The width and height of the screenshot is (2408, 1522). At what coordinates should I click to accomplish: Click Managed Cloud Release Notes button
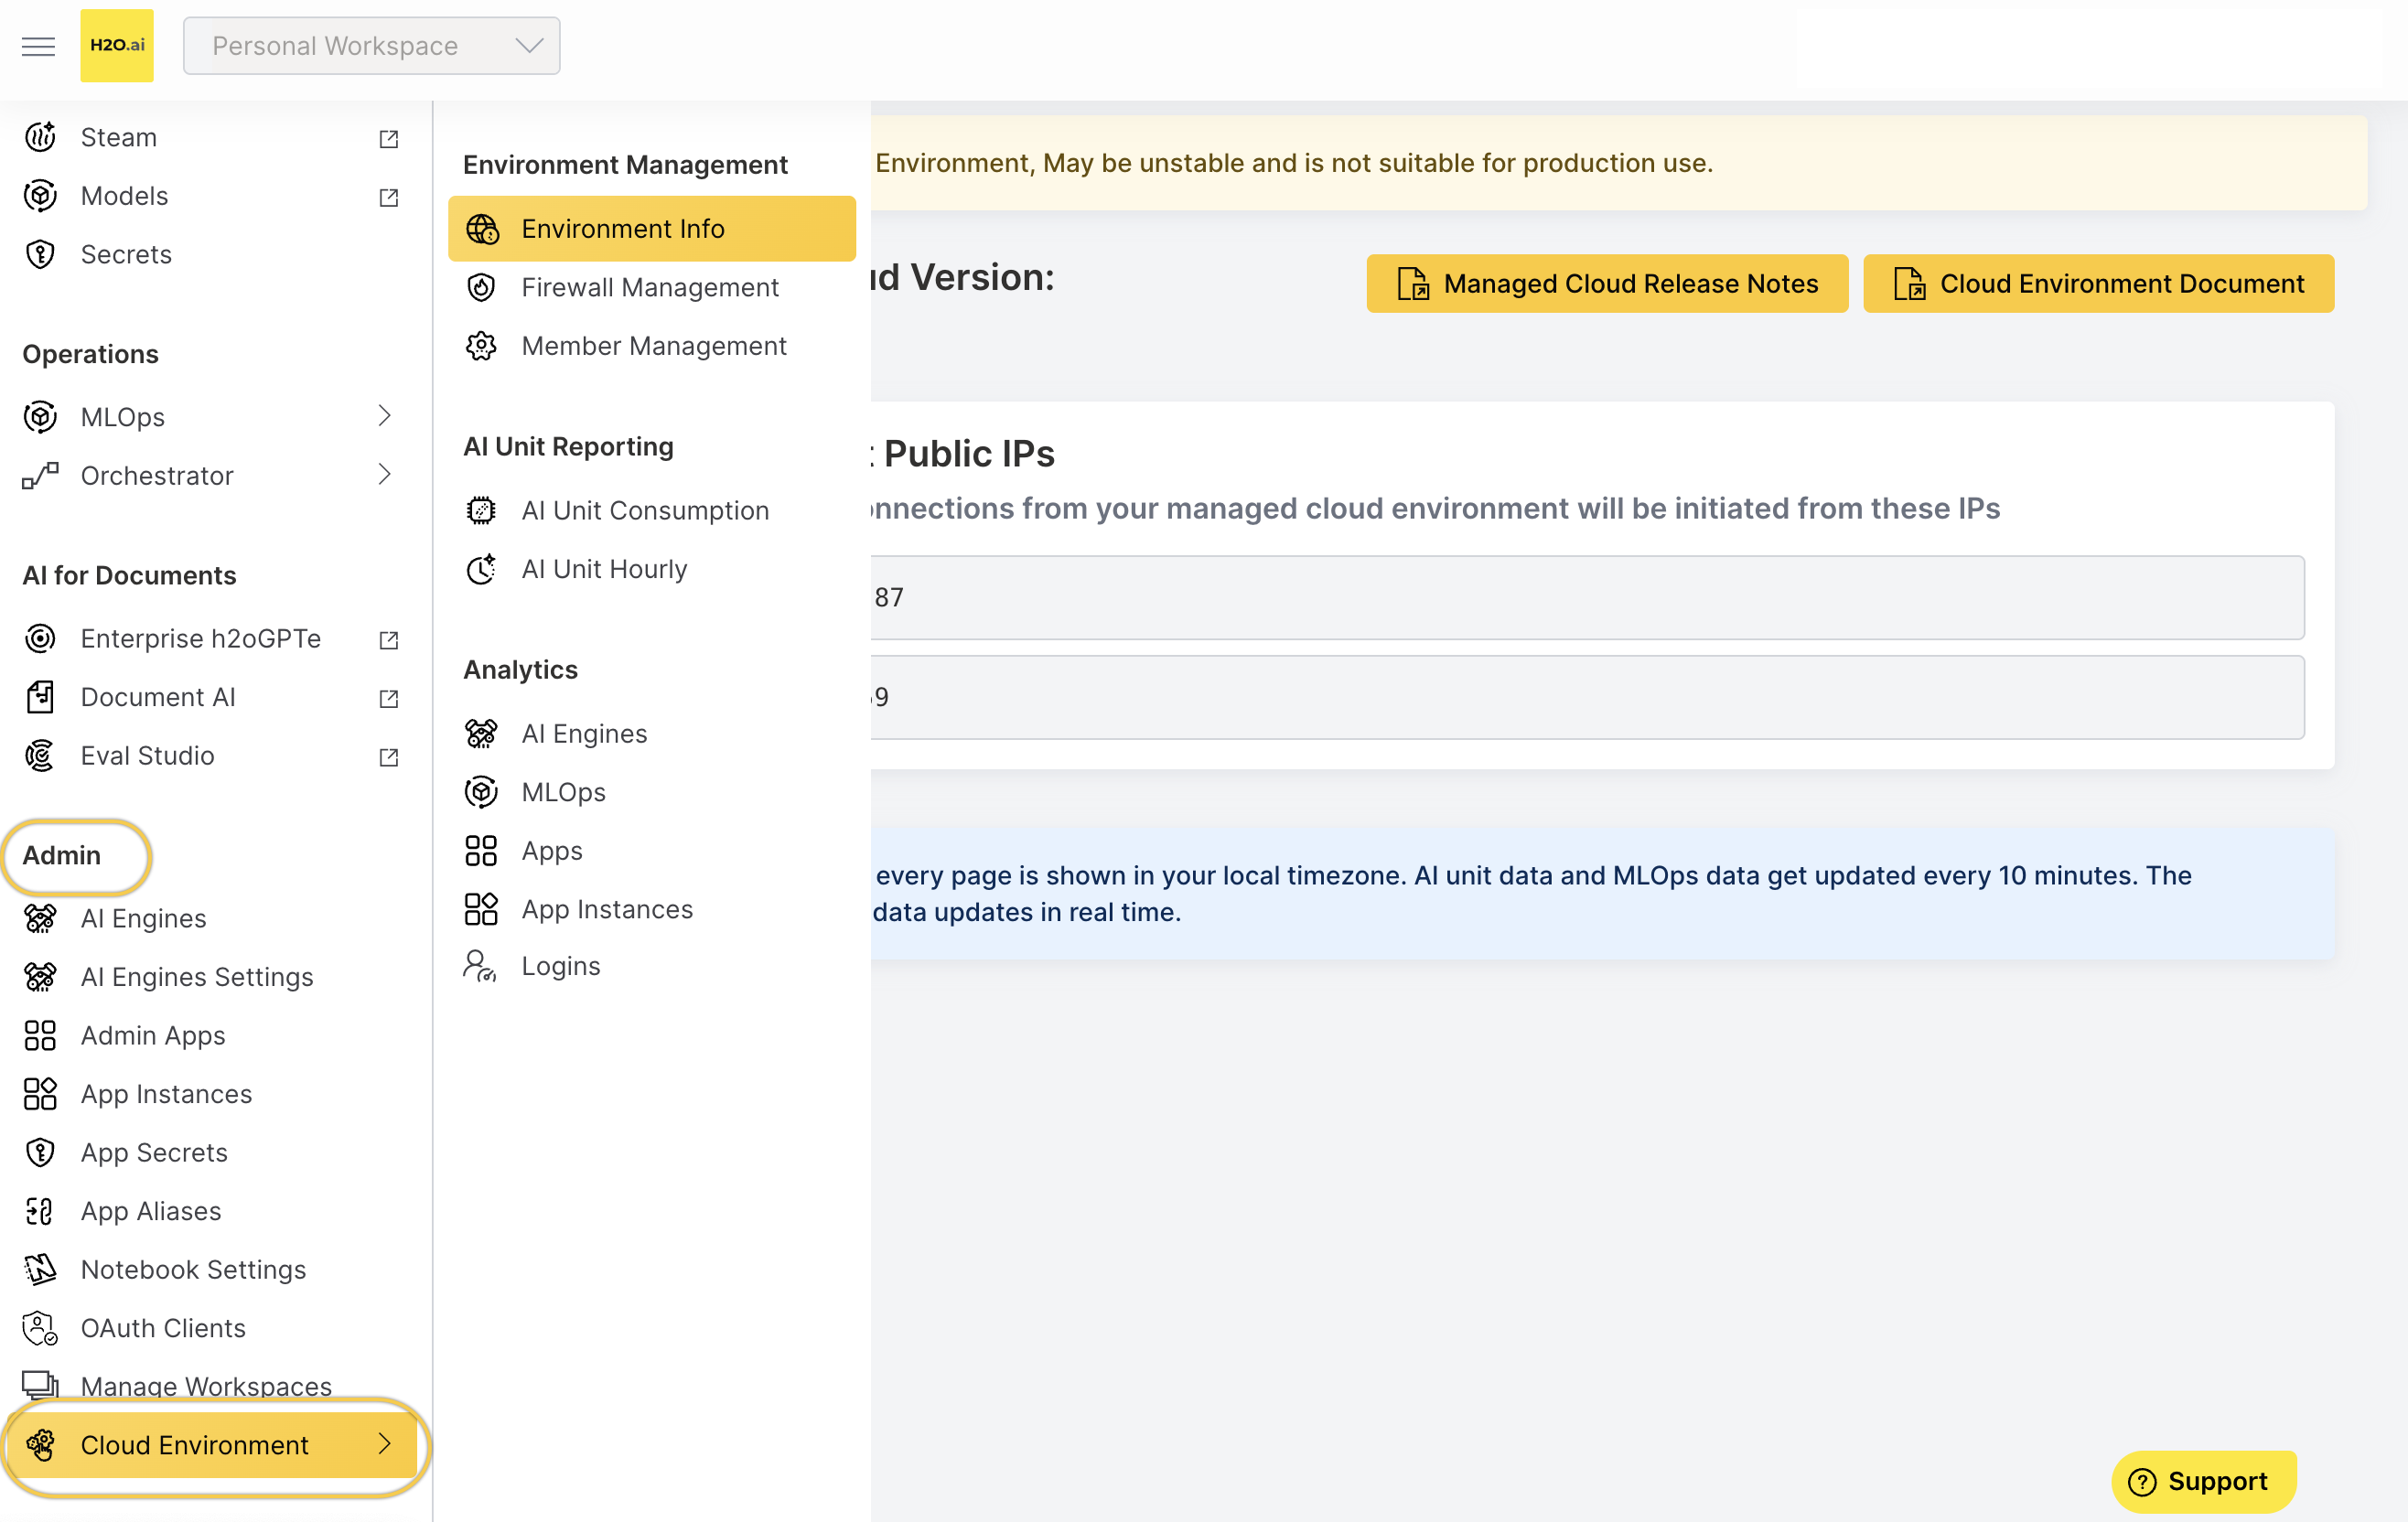(1607, 284)
